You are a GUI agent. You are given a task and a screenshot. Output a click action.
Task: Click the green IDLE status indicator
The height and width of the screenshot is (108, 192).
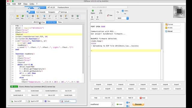pyautogui.click(x=14, y=87)
